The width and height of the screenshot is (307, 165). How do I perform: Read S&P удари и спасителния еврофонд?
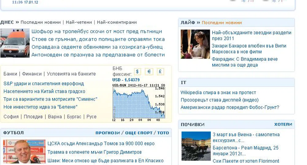point(44,84)
